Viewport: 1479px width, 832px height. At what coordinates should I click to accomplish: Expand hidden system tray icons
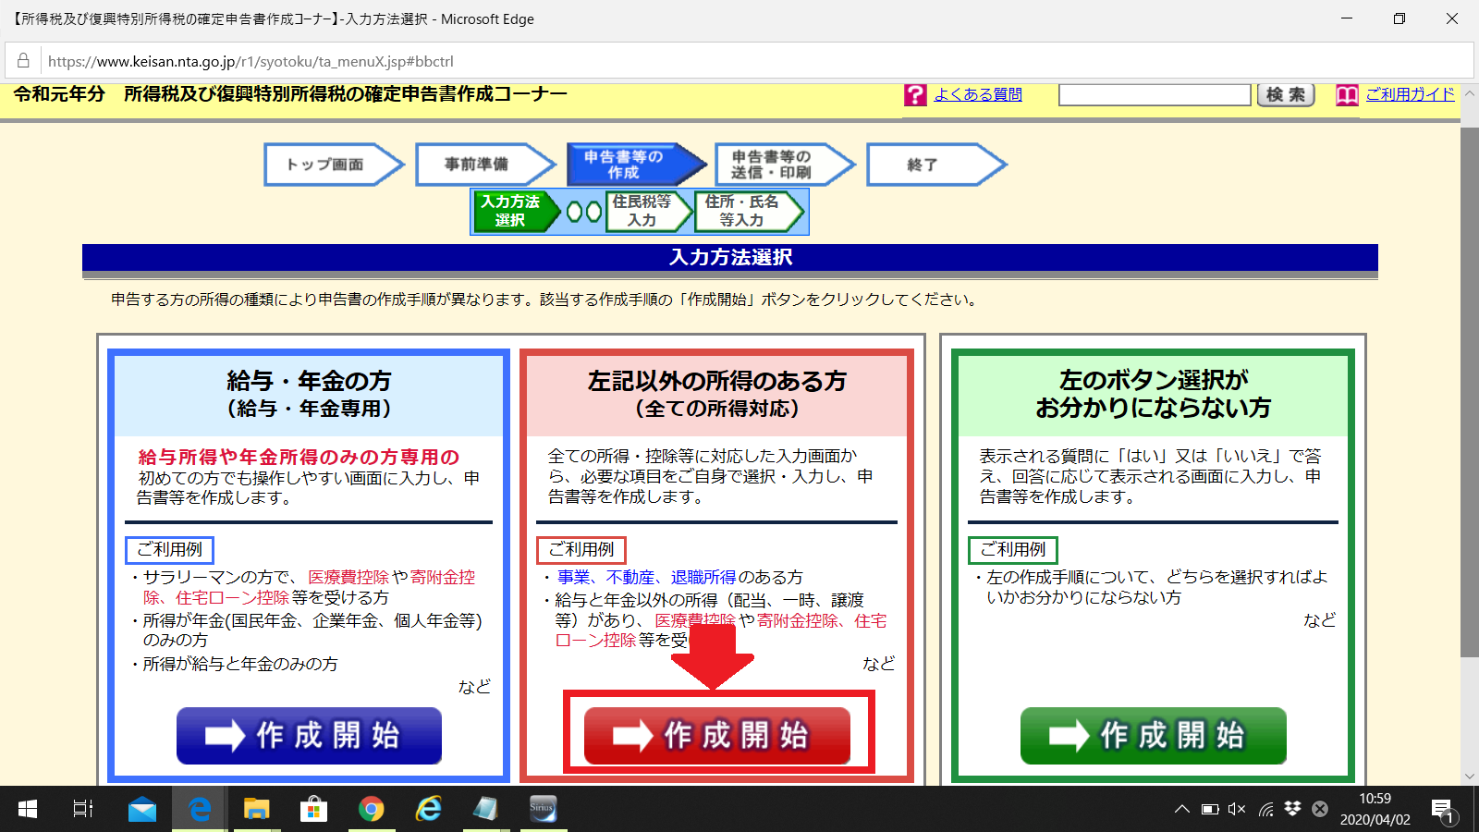pos(1182,809)
